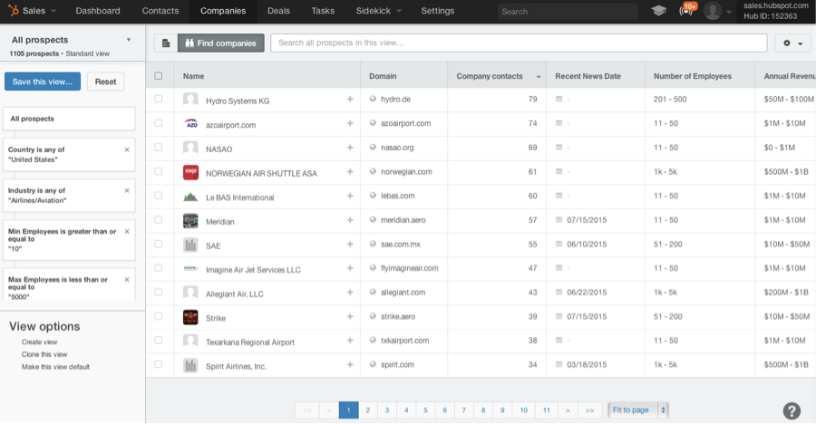
Task: Remove Min Employees filter with X
Action: click(127, 232)
